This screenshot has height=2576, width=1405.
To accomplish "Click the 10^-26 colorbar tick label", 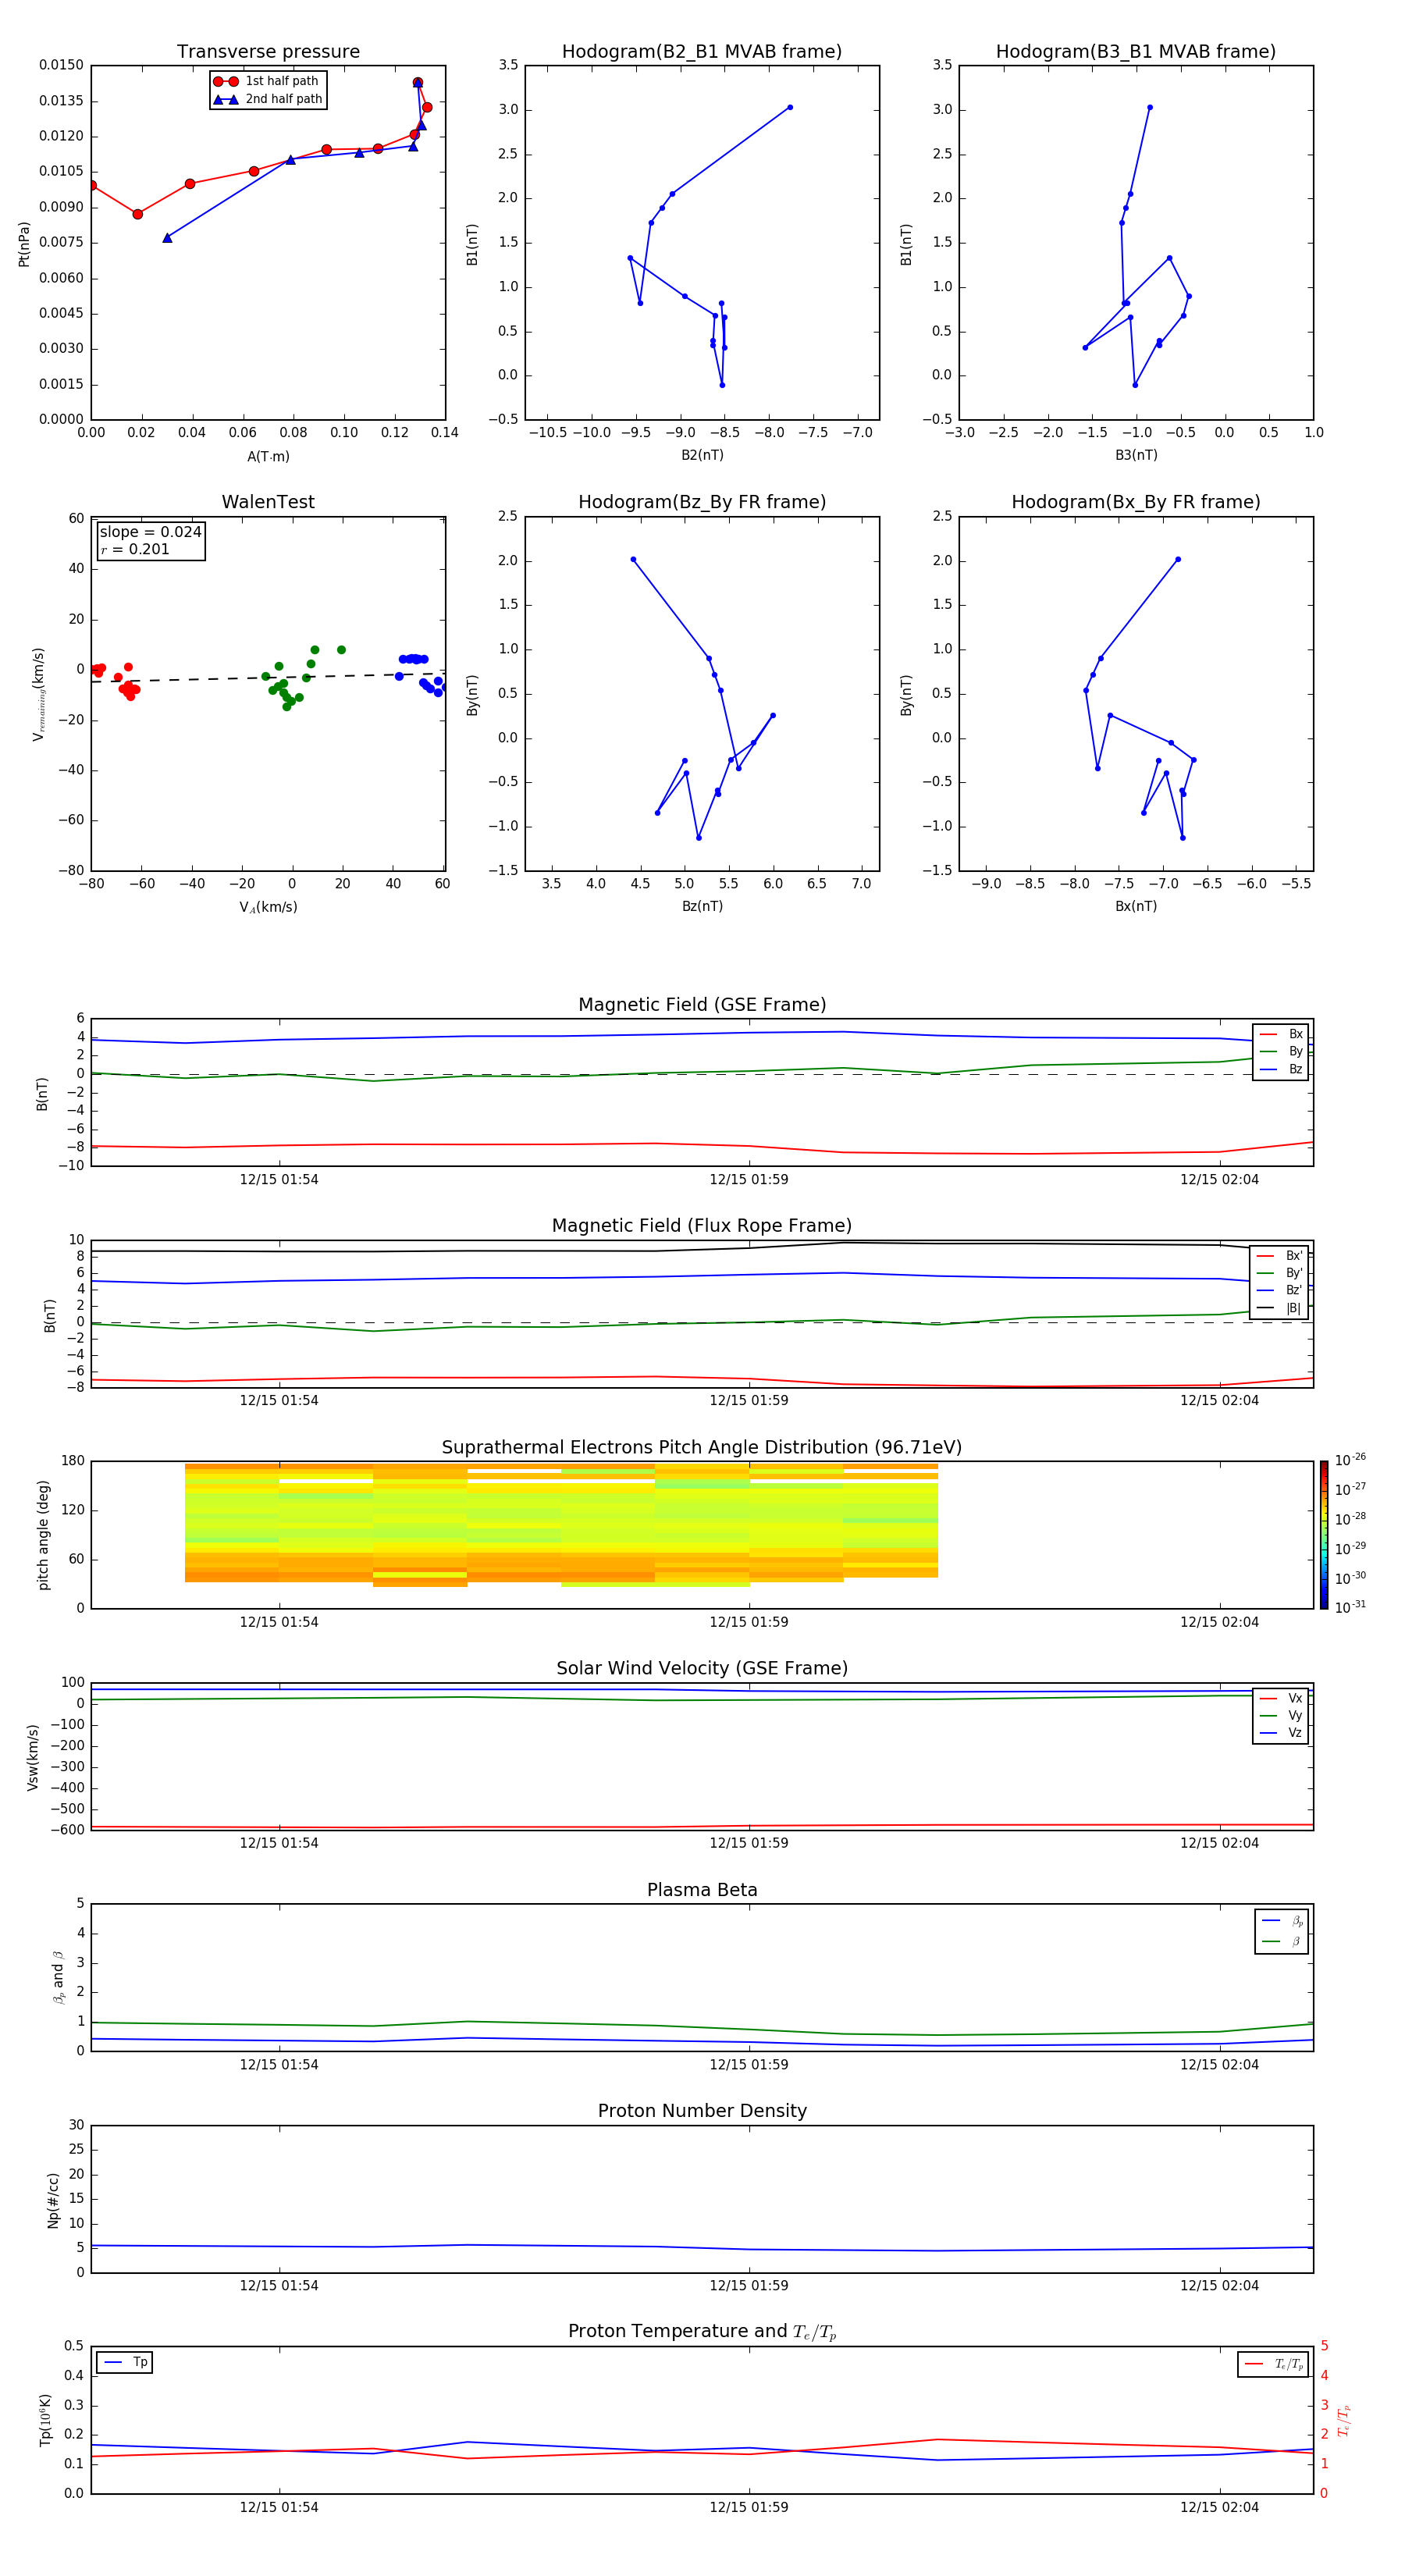I will [x=1350, y=1460].
